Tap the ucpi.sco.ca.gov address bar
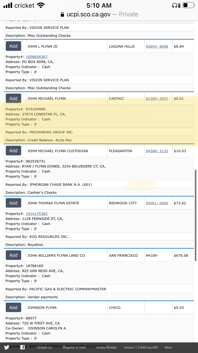Image resolution: width=198 pixels, height=353 pixels. pos(99,14)
